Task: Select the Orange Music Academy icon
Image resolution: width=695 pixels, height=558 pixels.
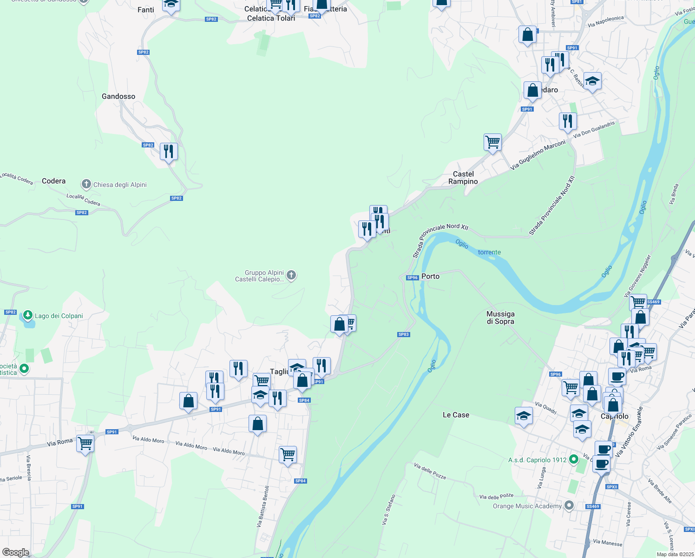Action: pos(568,505)
